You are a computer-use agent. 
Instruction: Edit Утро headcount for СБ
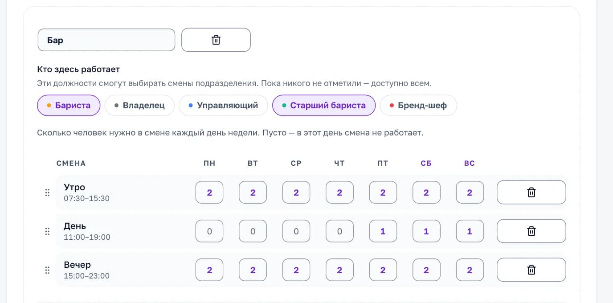(x=426, y=192)
